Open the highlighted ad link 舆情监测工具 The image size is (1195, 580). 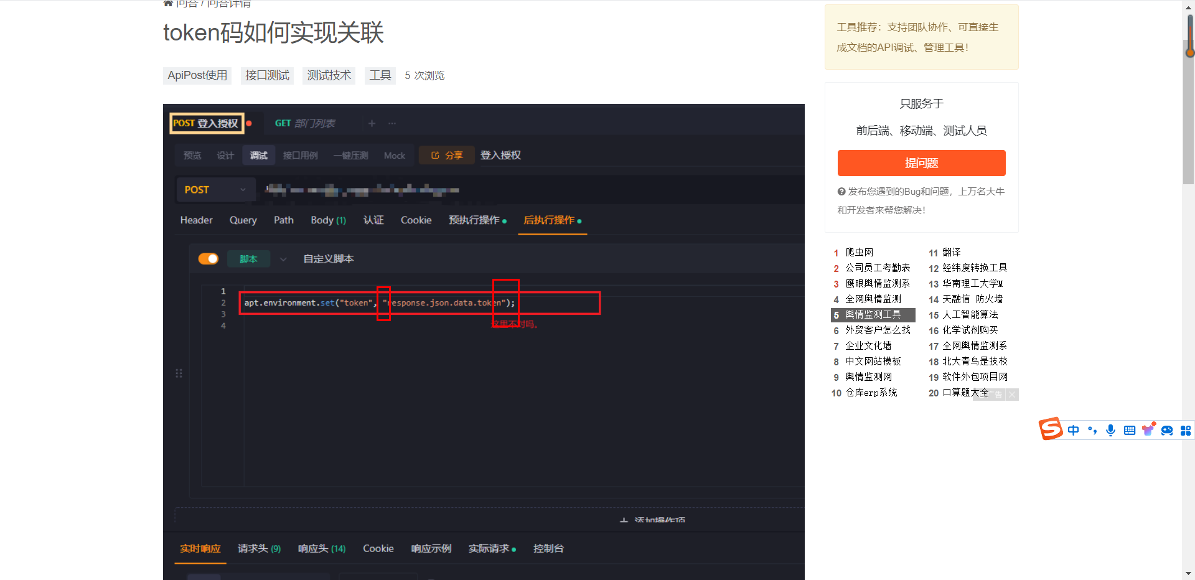tap(873, 315)
